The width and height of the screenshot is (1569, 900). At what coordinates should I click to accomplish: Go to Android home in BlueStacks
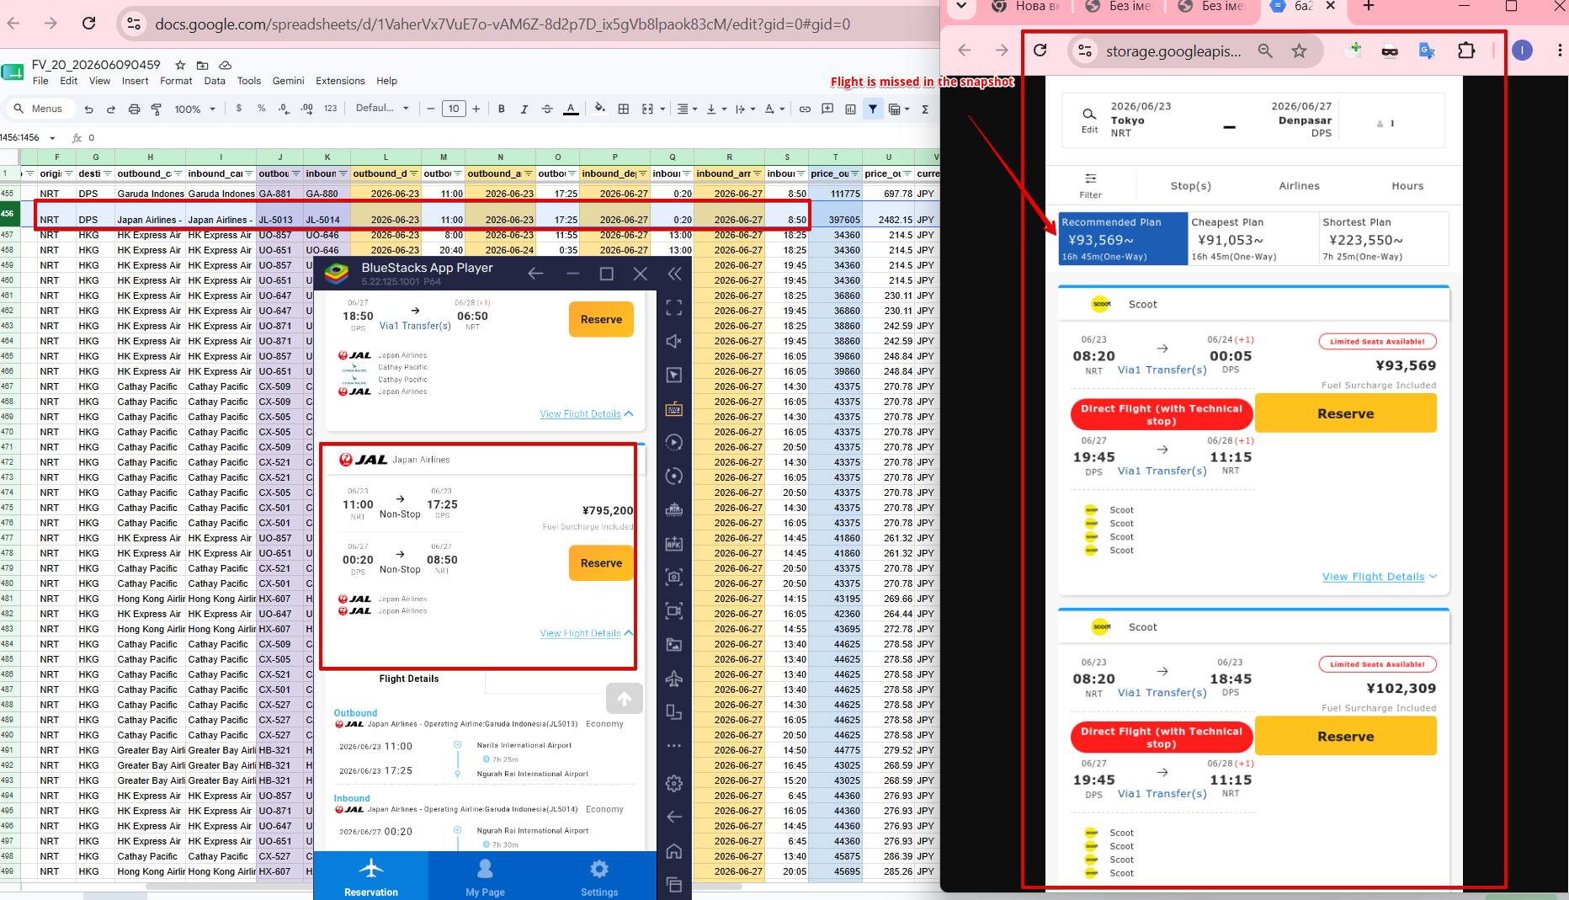[673, 851]
